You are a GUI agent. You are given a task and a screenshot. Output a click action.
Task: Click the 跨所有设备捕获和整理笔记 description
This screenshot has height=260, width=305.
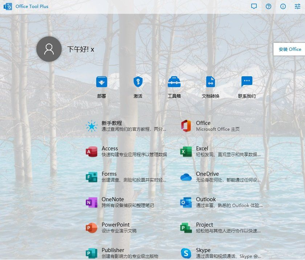click(x=128, y=206)
